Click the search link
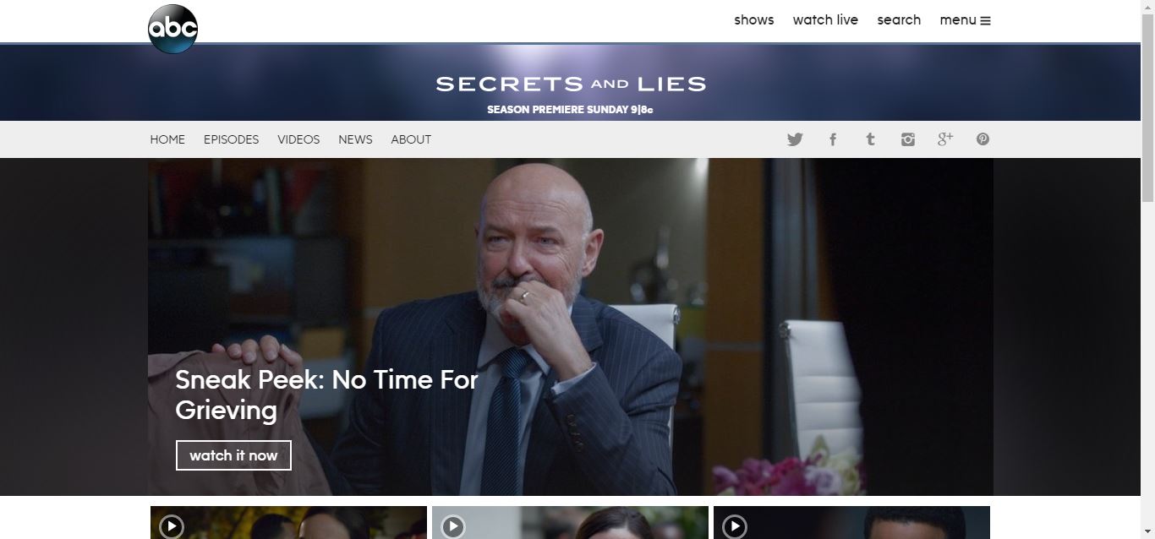This screenshot has width=1155, height=539. coord(899,20)
